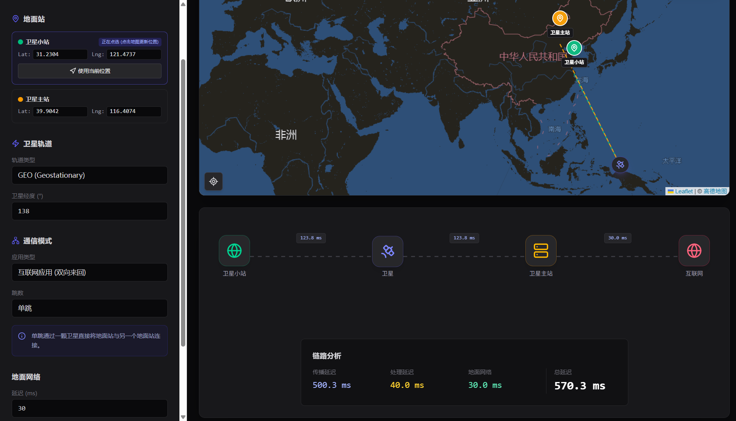
Task: Click the 处理延迟 40.0 ms value
Action: coord(407,385)
